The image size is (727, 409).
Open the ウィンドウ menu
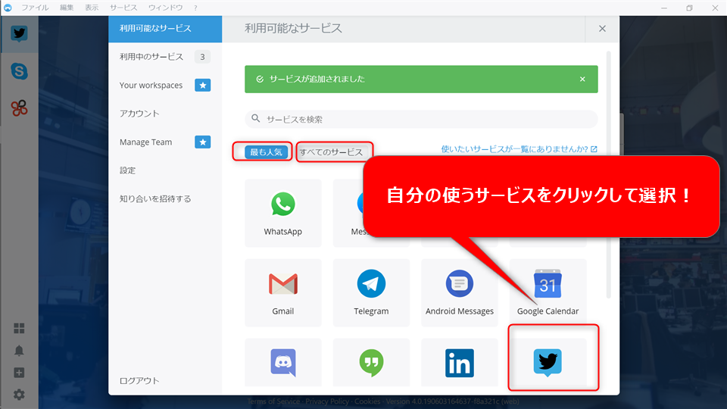[166, 8]
